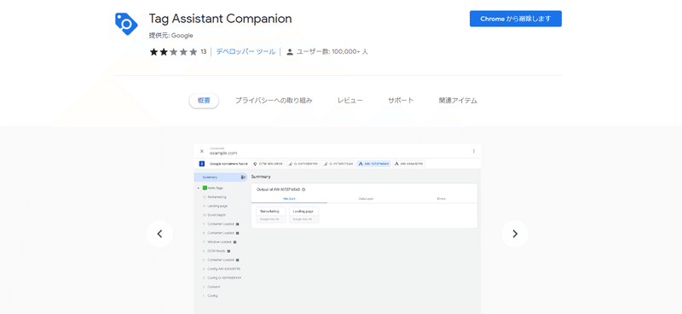Open the Landing page hit card
The height and width of the screenshot is (314, 682).
[x=303, y=215]
